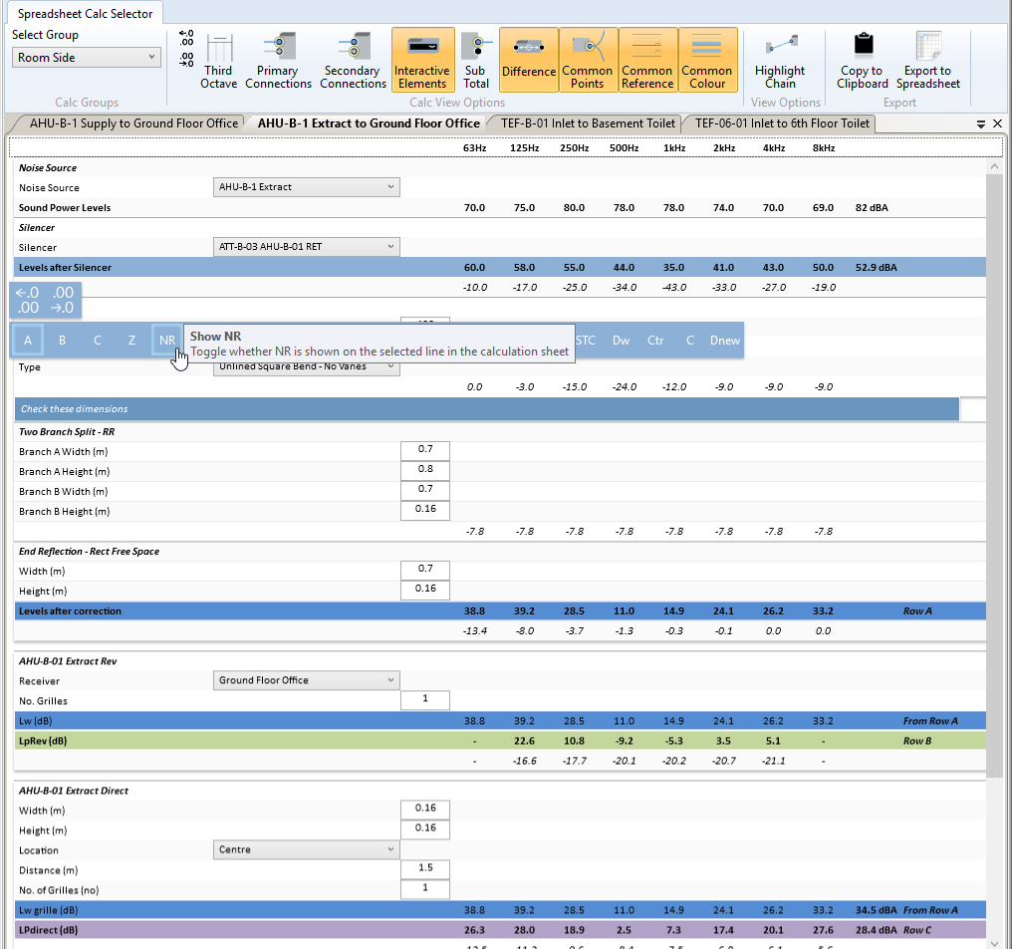Toggle NR button on floating toolbar

coord(166,341)
